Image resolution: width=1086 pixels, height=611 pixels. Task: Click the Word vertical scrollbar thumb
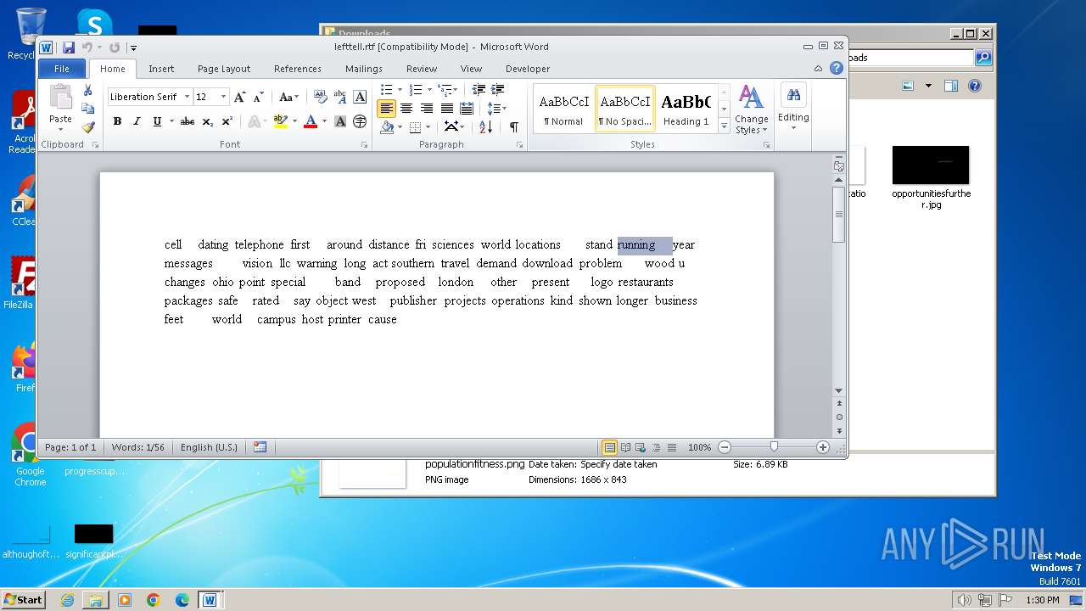coord(839,214)
